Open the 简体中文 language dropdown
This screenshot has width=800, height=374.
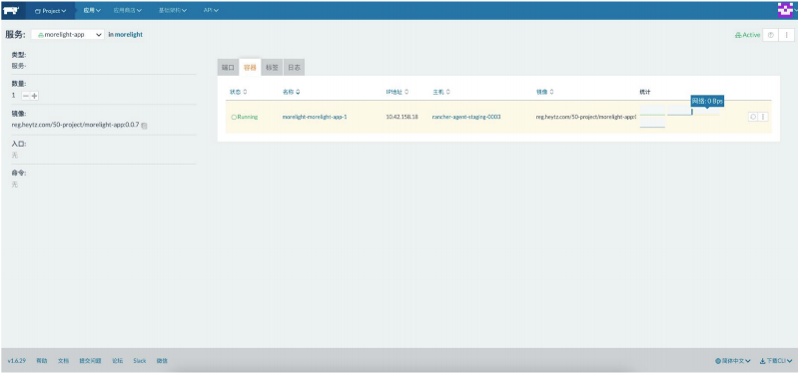pos(733,361)
